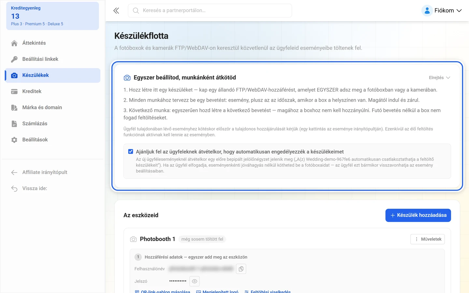The width and height of the screenshot is (469, 293).
Task: Click the Márka és domain icon
Action: pos(14,108)
